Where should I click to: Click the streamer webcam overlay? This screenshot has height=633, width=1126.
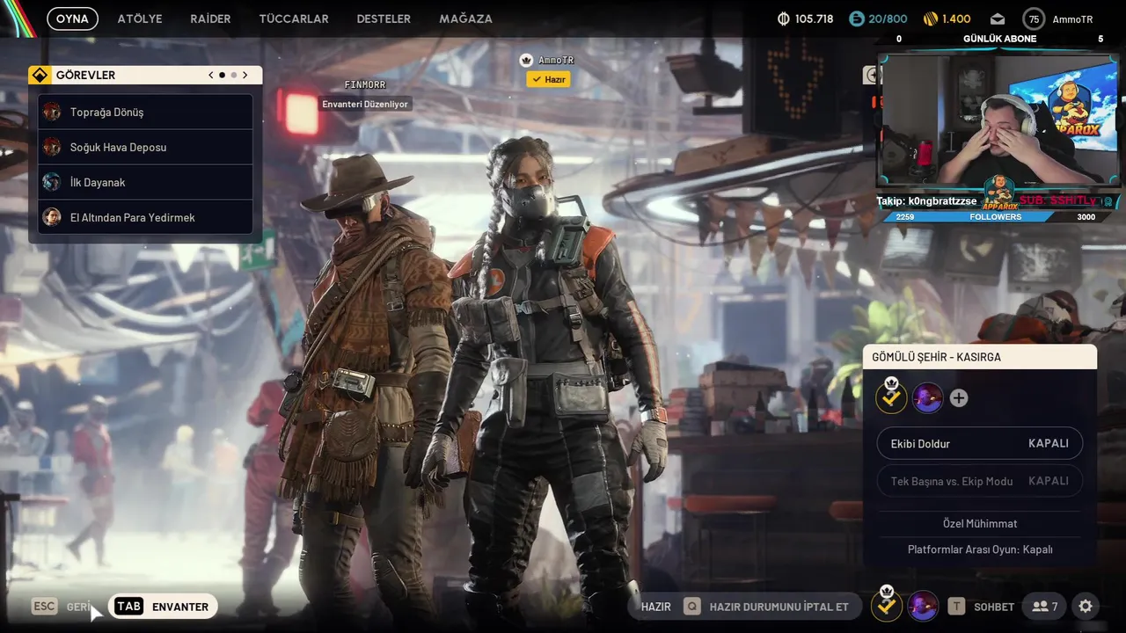click(x=998, y=120)
